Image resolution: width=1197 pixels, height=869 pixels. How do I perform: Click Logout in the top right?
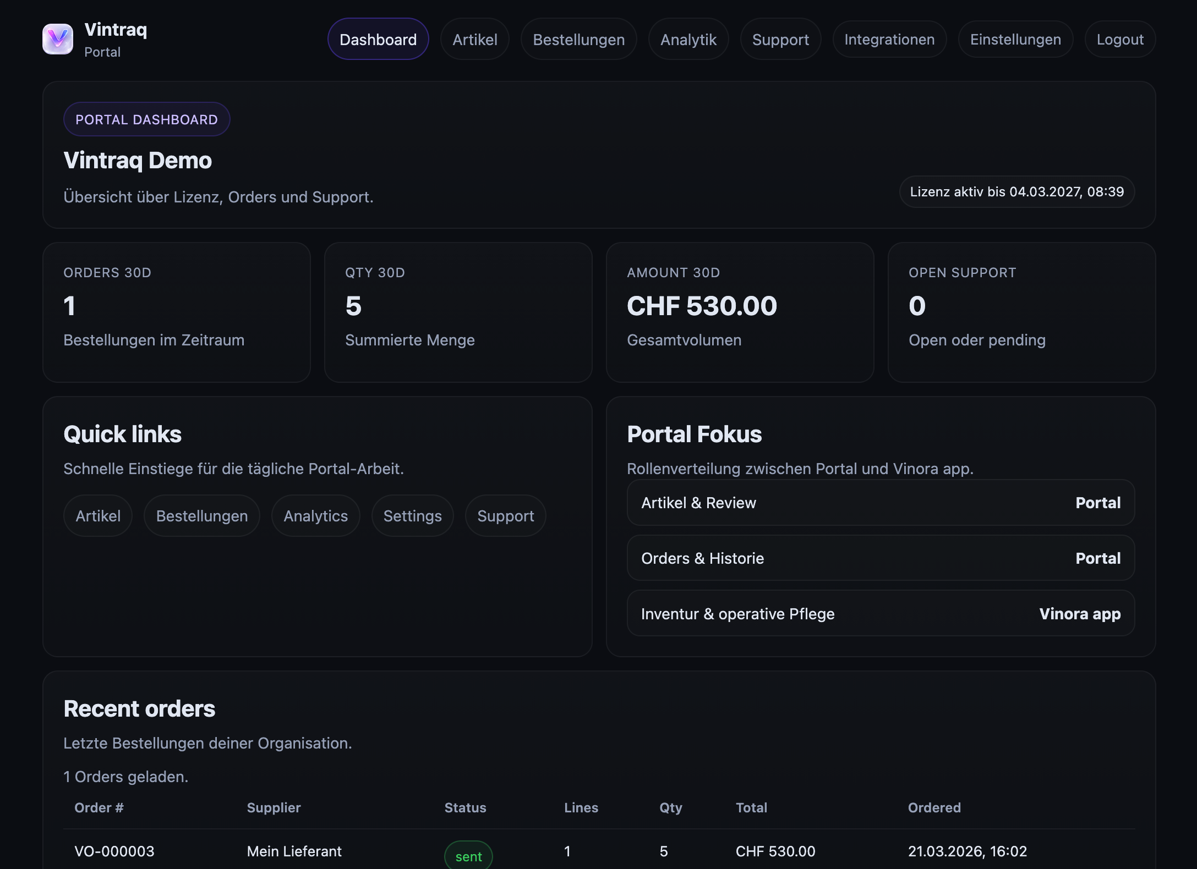1120,39
